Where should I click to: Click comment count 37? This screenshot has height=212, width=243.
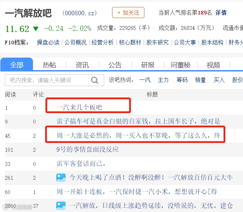pyautogui.click(x=36, y=206)
